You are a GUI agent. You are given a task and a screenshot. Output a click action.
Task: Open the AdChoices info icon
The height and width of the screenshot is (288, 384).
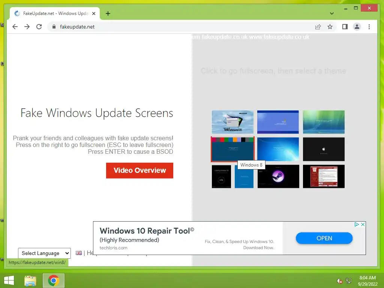357,224
